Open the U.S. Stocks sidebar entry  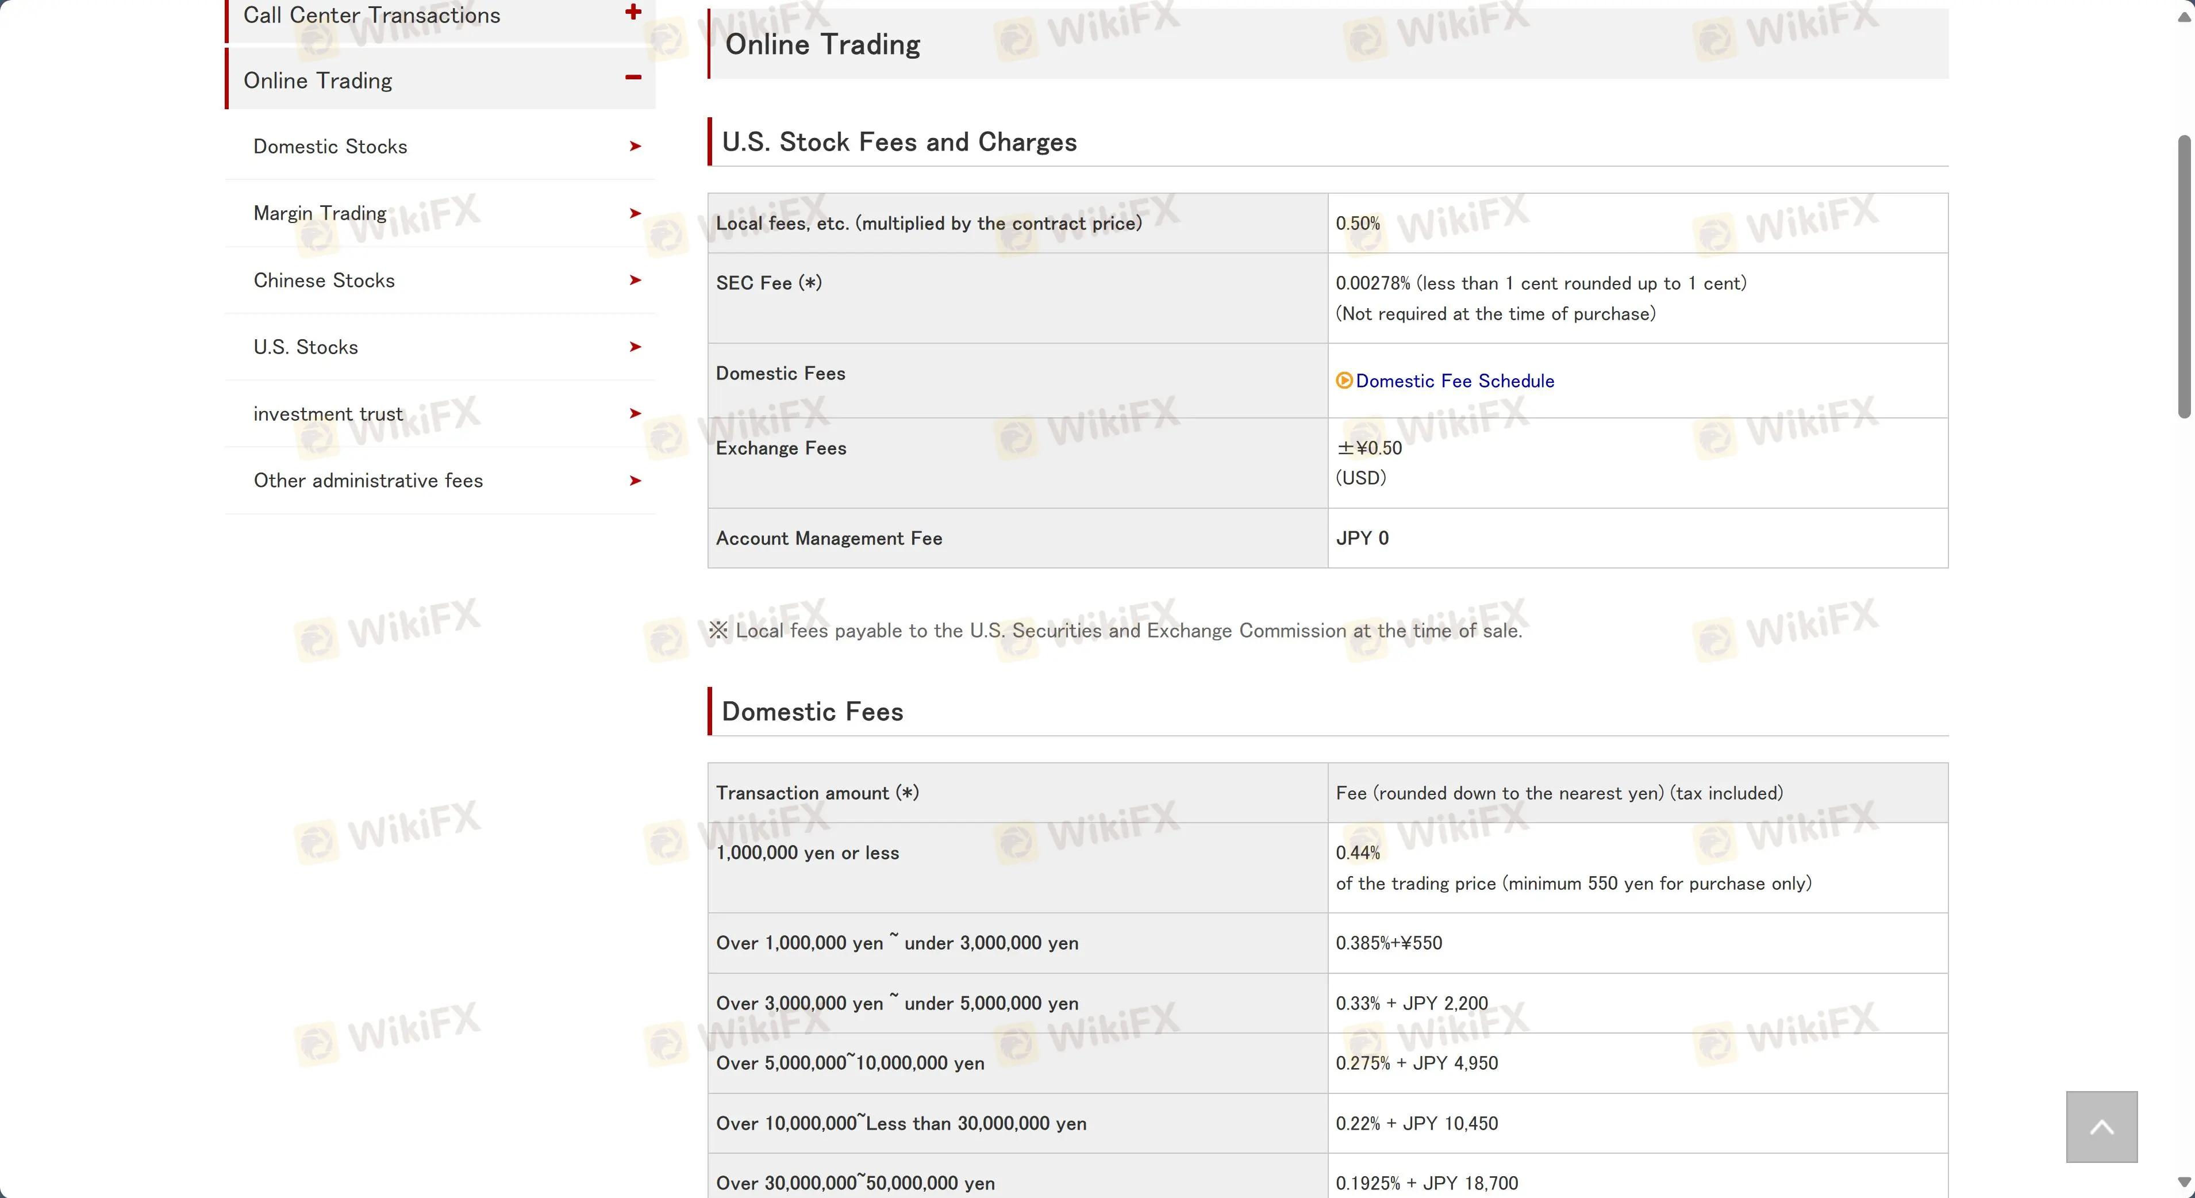(306, 347)
